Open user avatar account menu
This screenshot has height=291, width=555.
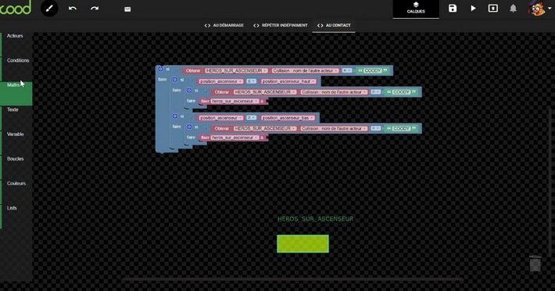point(537,9)
